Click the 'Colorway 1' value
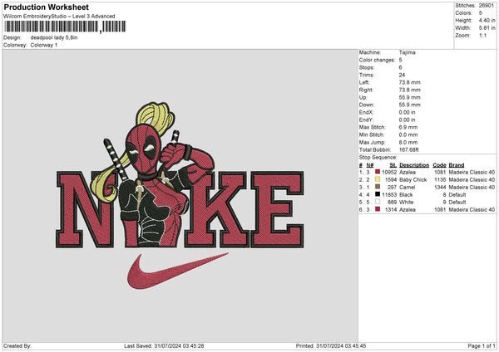This screenshot has height=352, width=499. (x=44, y=45)
